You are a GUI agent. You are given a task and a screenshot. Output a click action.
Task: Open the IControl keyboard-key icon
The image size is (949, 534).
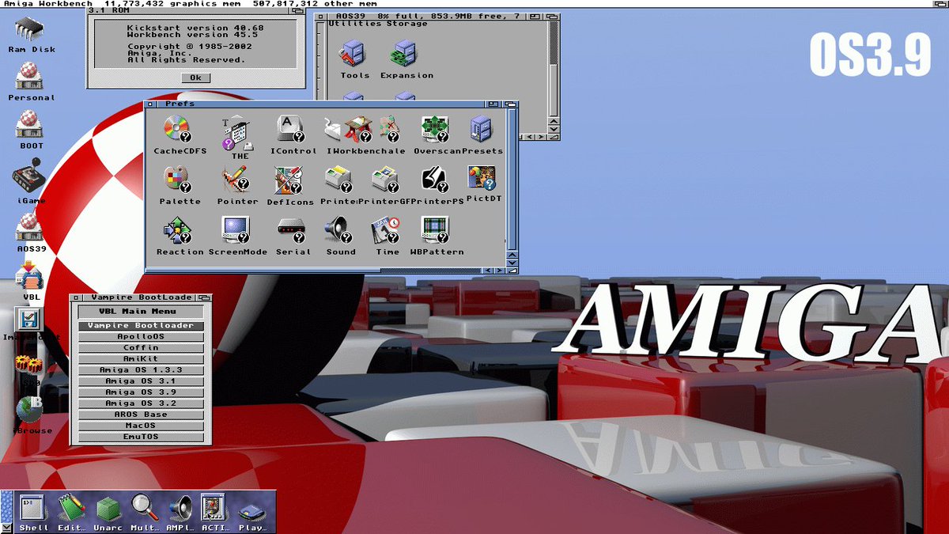point(291,127)
